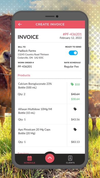Open Schedule calendar icon in bottom bar
The width and height of the screenshot is (100, 178).
coord(29,158)
